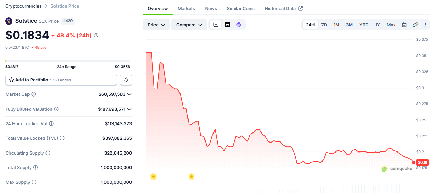435x193 pixels.
Task: Copy the chart link icon
Action: 415,25
